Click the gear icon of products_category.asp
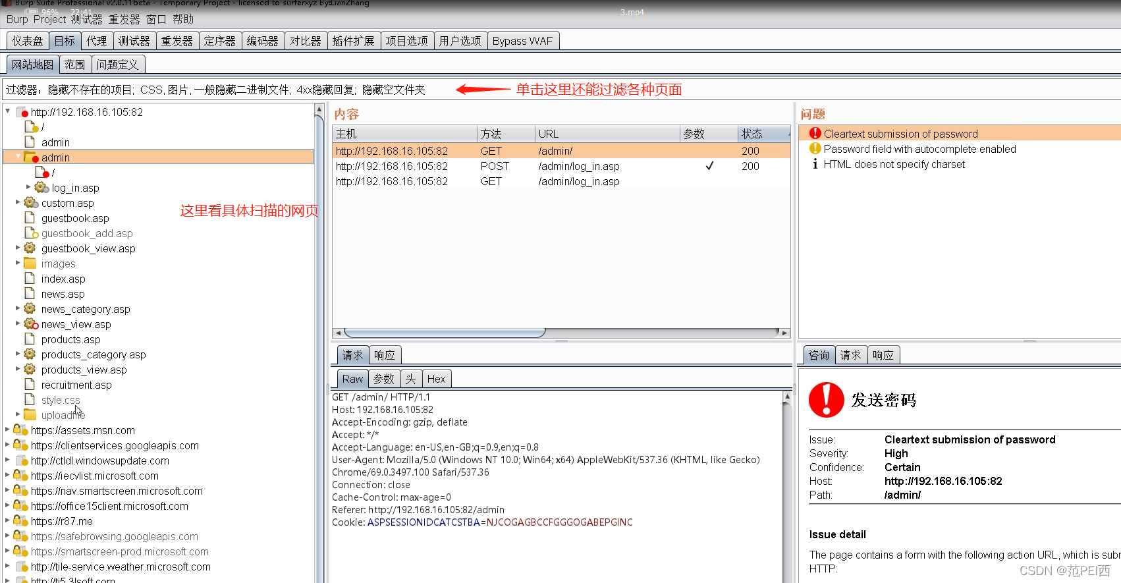This screenshot has width=1121, height=583. tap(30, 354)
